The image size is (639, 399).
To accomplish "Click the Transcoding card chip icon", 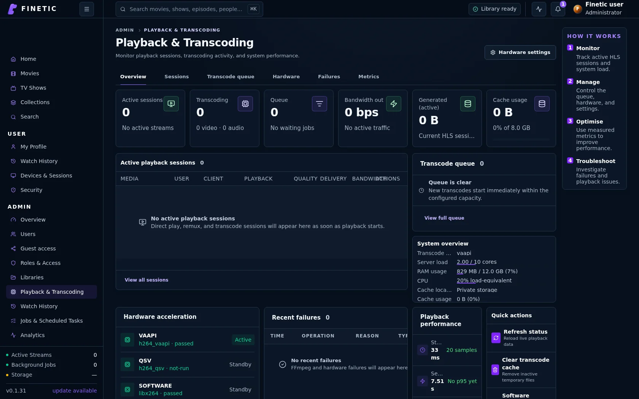I will (245, 104).
